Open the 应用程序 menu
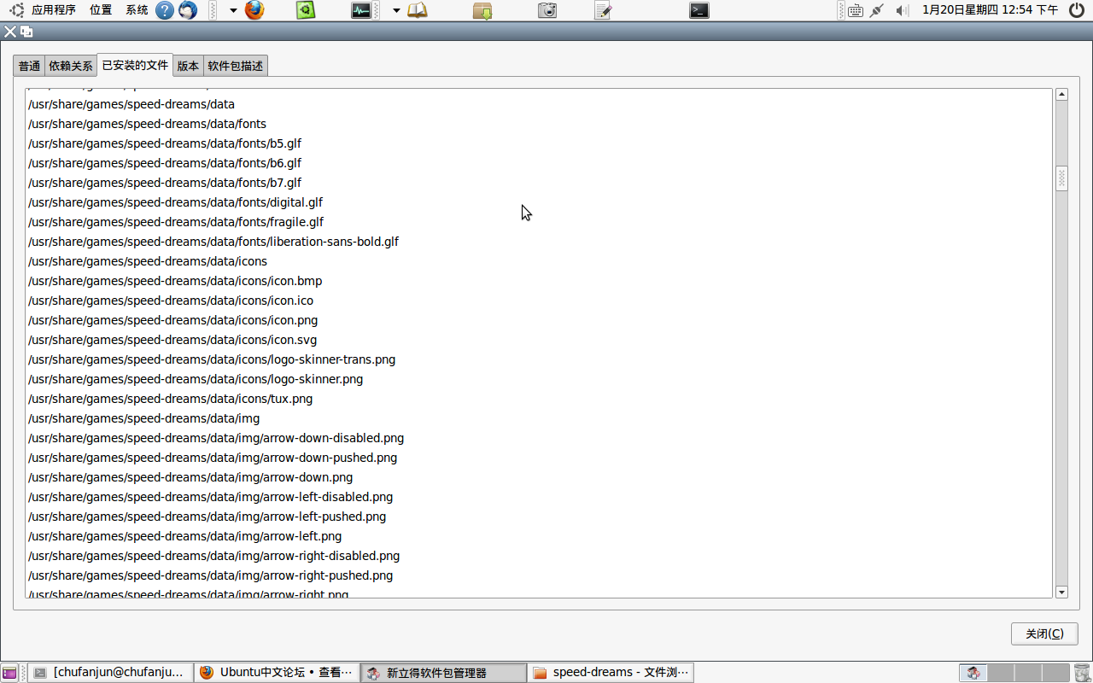The image size is (1093, 683). pyautogui.click(x=54, y=10)
